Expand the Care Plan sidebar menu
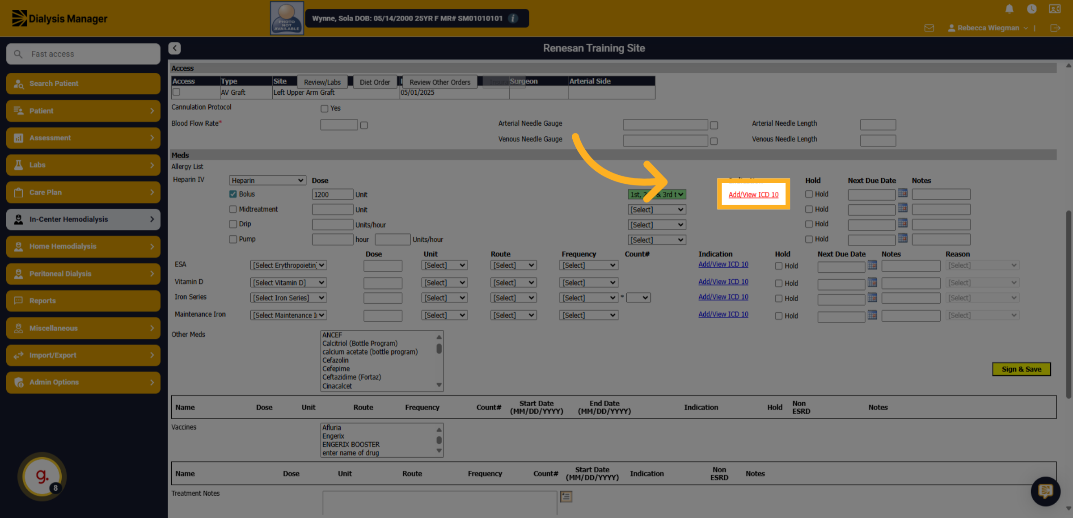This screenshot has width=1073, height=518. [x=83, y=192]
